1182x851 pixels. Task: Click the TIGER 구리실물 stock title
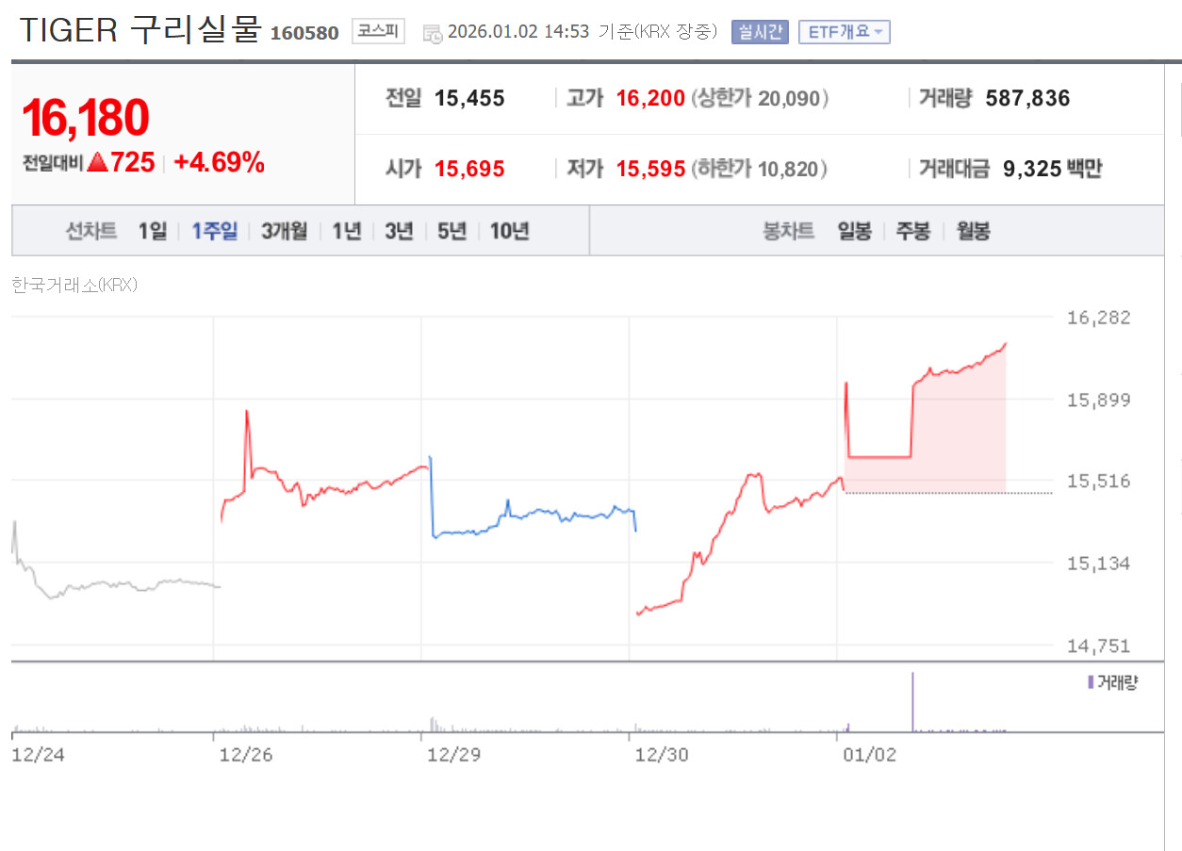pos(140,30)
